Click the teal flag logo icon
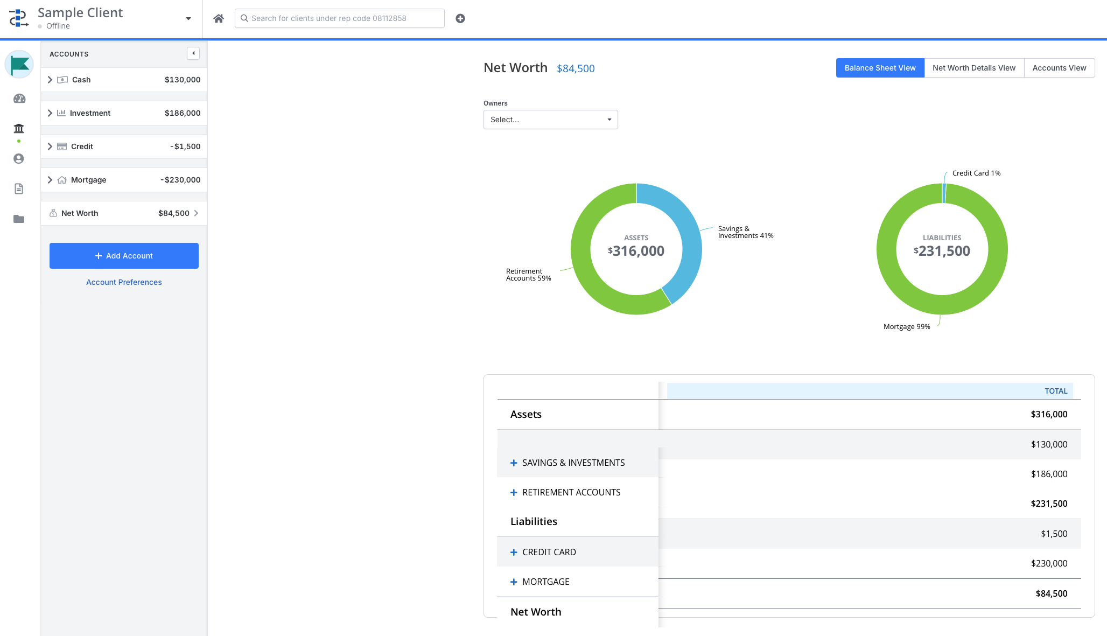The width and height of the screenshot is (1107, 636). tap(19, 65)
